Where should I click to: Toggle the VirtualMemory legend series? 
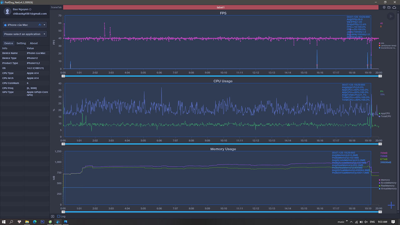click(387, 188)
